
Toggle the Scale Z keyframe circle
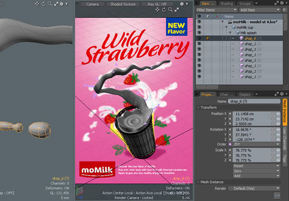click(x=230, y=160)
